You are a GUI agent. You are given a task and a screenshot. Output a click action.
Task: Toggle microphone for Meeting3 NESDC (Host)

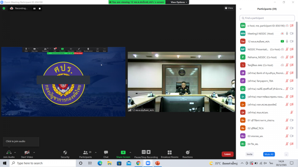pos(287,33)
